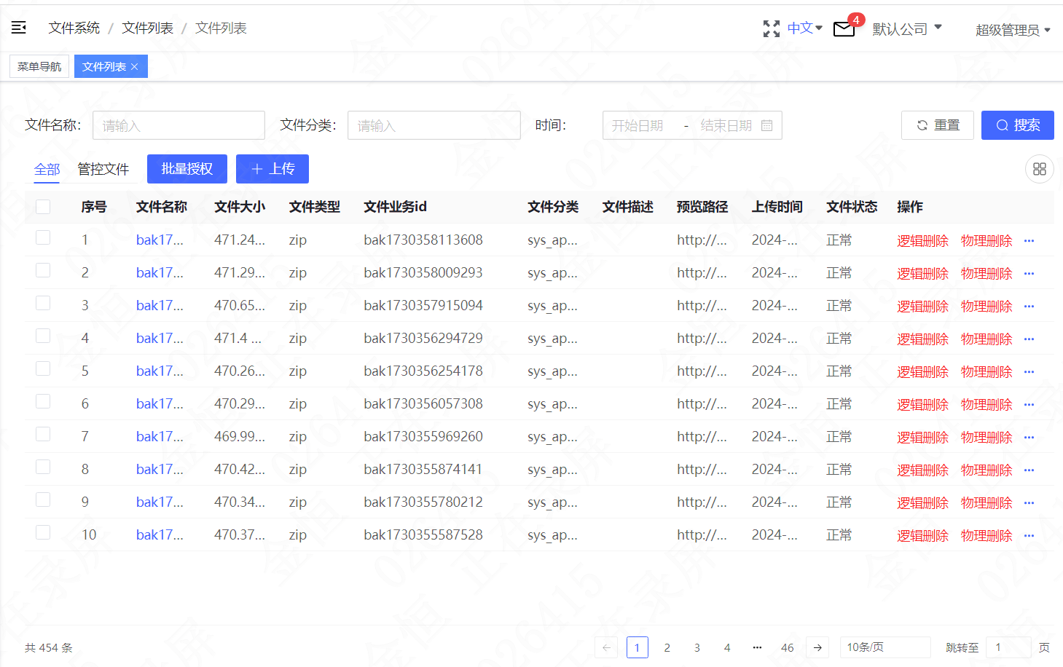This screenshot has width=1063, height=667.
Task: Go to page 2
Action: (x=667, y=647)
